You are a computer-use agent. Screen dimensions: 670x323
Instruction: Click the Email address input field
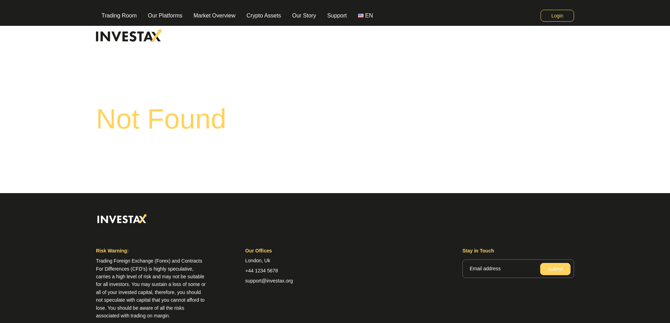(499, 269)
